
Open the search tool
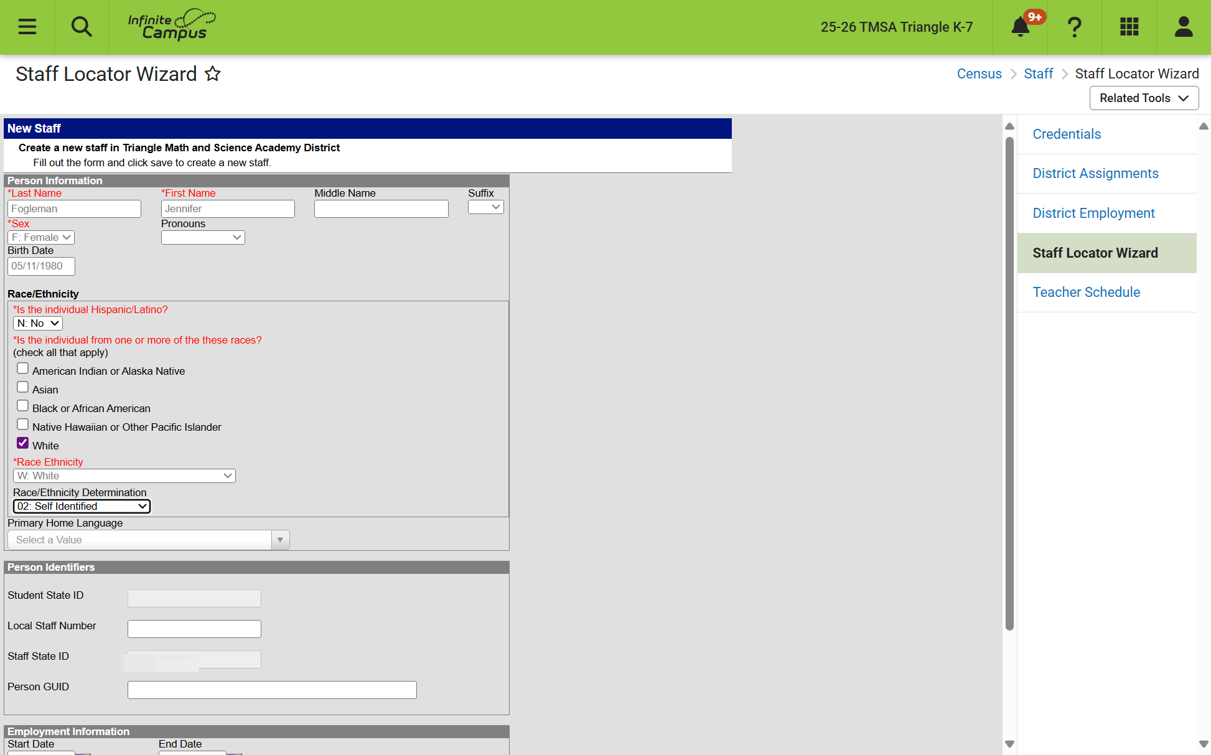click(82, 27)
